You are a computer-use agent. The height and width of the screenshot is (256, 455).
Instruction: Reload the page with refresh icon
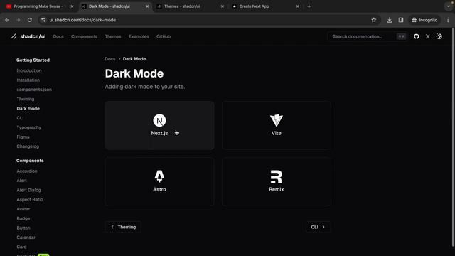click(x=30, y=20)
